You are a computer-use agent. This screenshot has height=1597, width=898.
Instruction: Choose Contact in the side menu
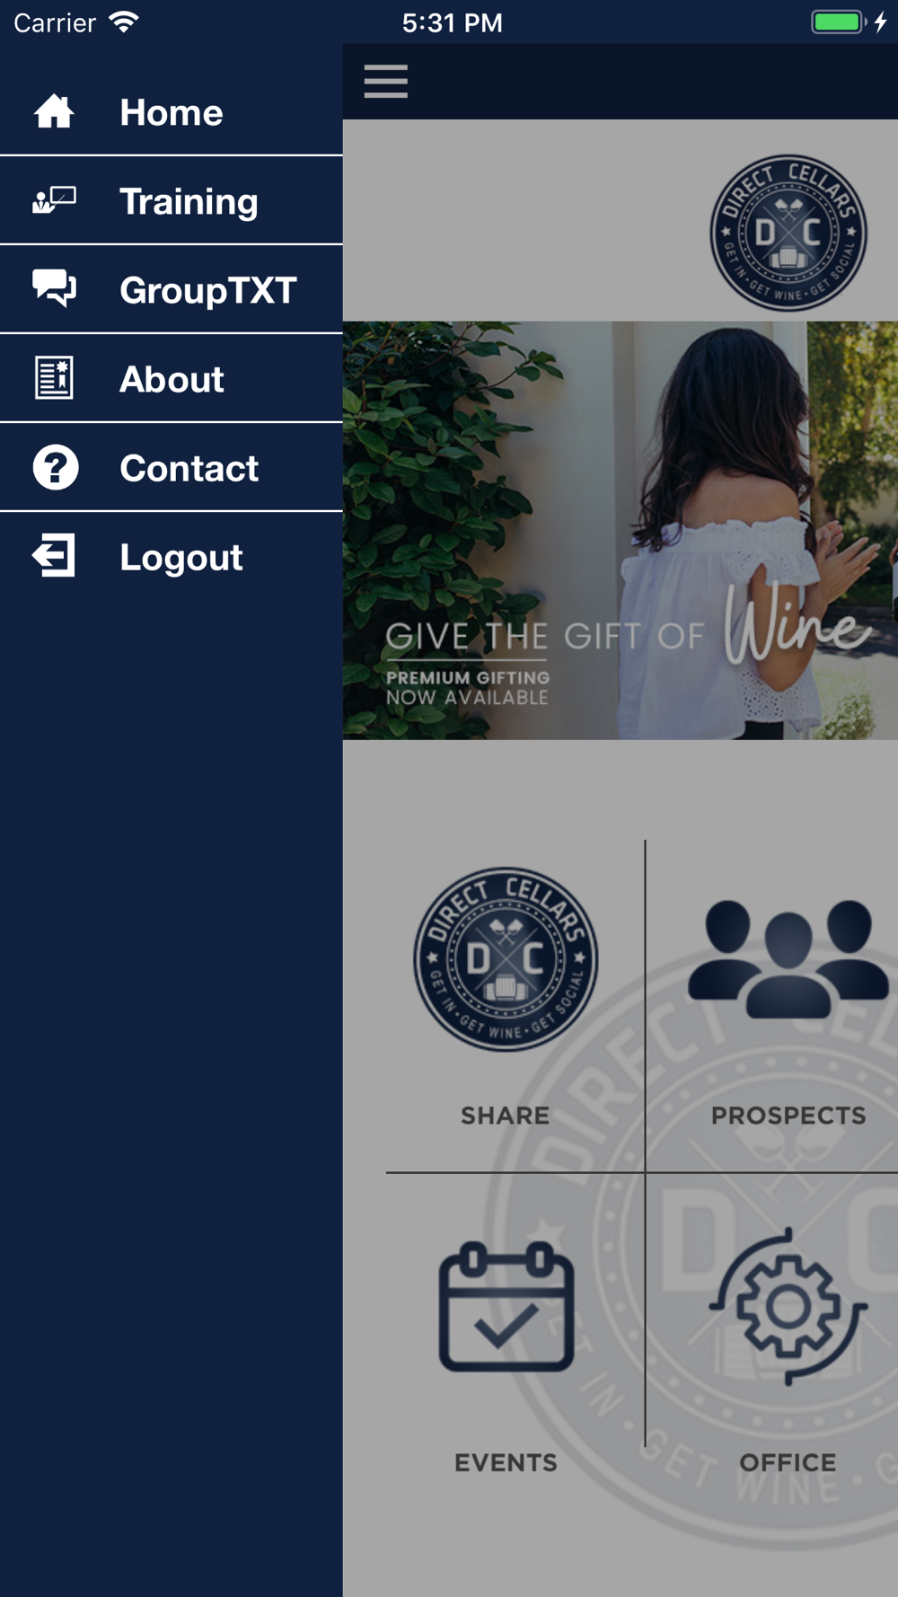click(x=172, y=467)
